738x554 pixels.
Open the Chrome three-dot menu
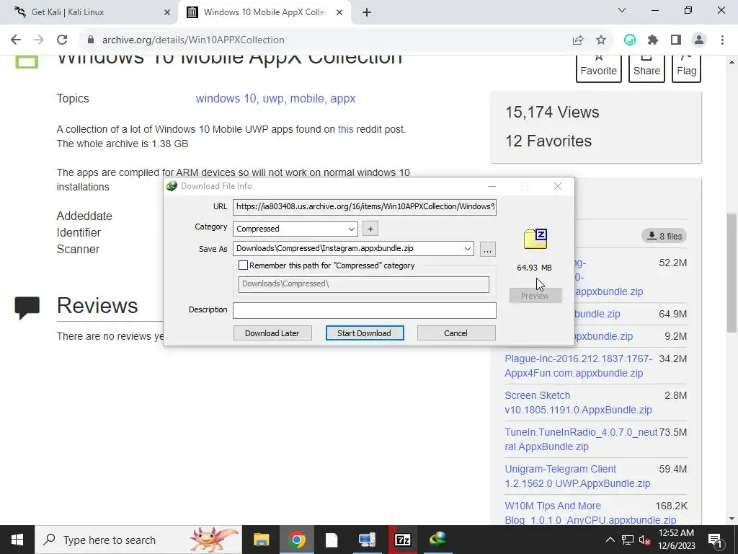click(722, 40)
